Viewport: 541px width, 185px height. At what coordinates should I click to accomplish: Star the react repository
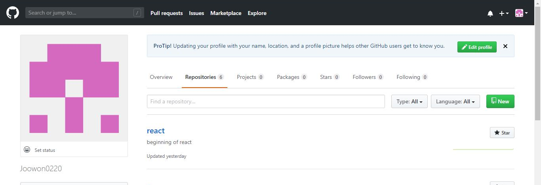click(502, 133)
